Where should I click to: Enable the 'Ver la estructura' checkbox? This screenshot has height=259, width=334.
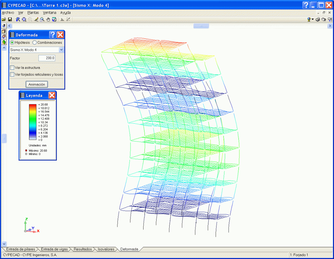point(12,68)
